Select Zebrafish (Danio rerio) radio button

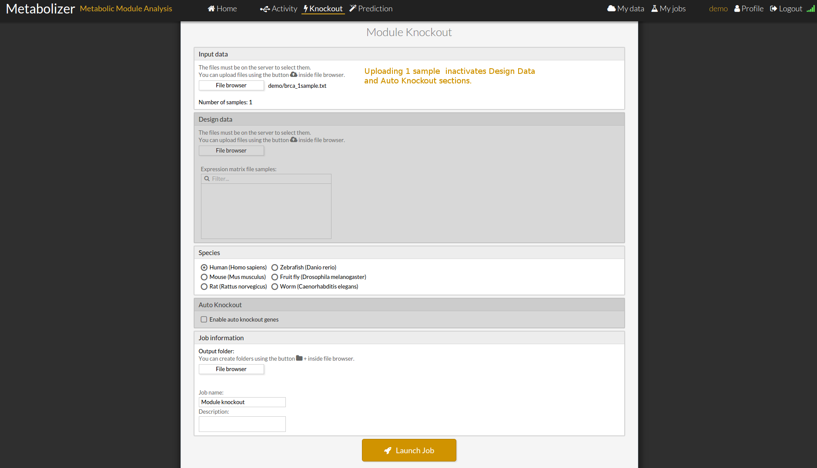275,268
